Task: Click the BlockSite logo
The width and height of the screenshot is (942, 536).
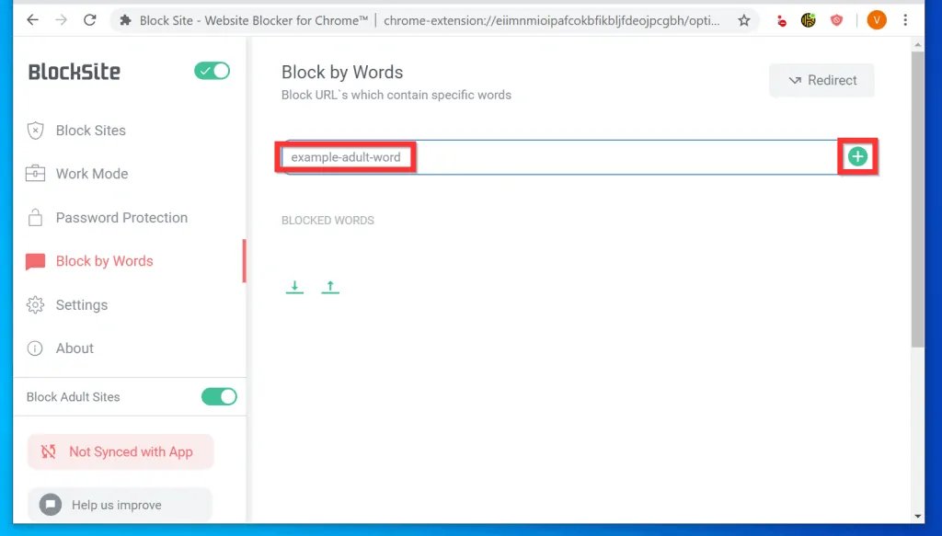Action: coord(75,72)
